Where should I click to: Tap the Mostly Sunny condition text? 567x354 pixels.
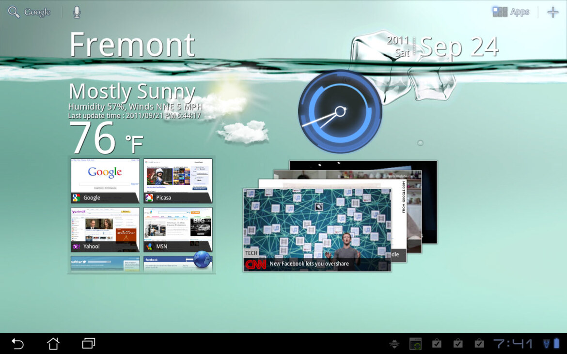coord(132,92)
